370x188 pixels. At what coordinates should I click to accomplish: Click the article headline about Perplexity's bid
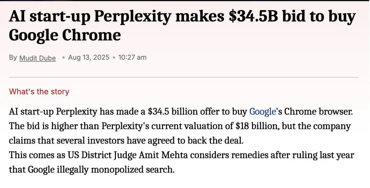pyautogui.click(x=182, y=25)
